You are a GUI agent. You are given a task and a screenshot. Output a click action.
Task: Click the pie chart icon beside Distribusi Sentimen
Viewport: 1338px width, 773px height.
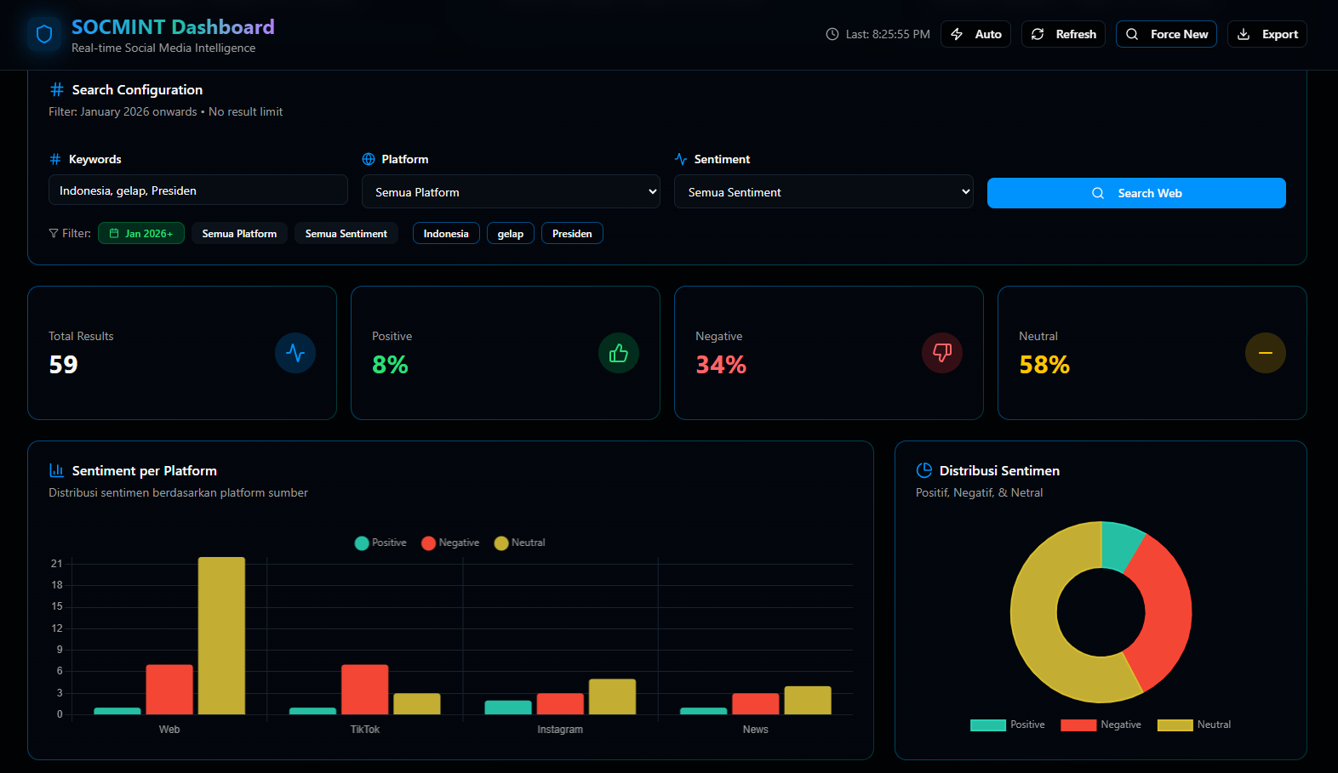923,470
